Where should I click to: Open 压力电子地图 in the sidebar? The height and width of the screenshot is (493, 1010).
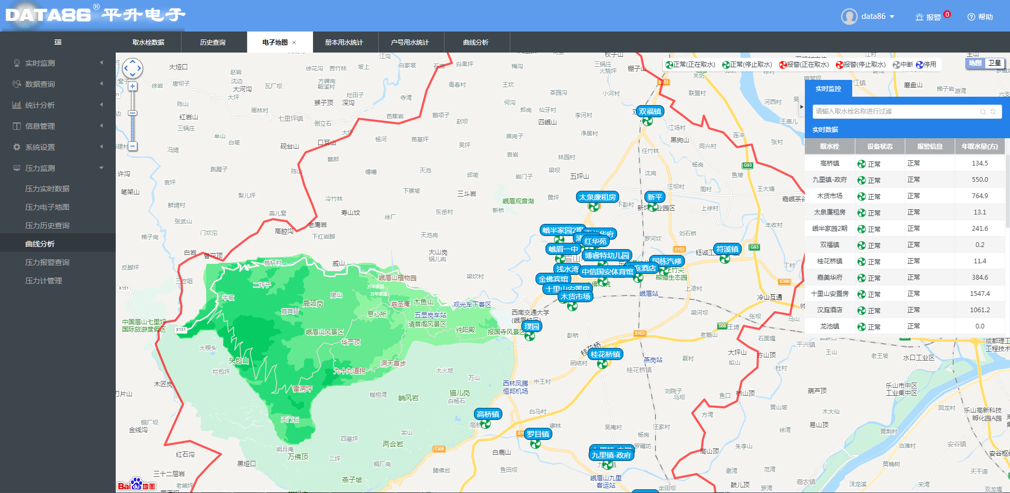coord(47,207)
